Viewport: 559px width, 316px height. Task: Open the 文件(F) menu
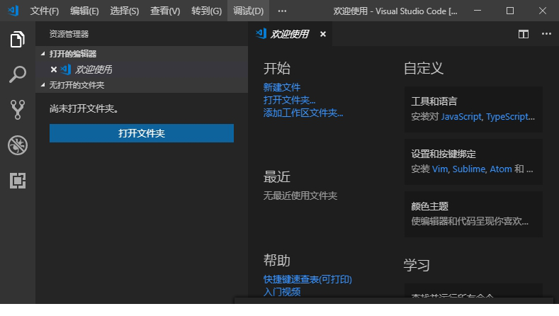[x=44, y=11]
